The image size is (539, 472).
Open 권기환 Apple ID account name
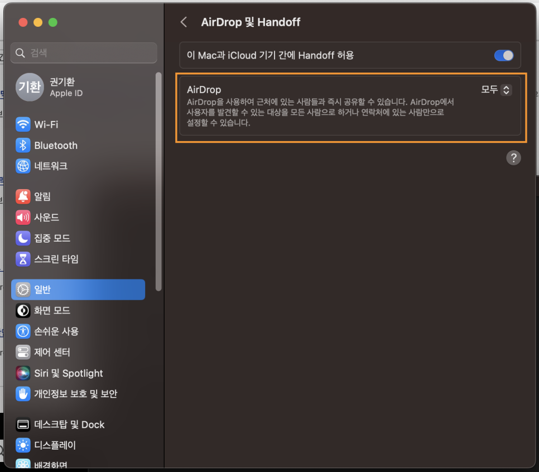coord(62,82)
